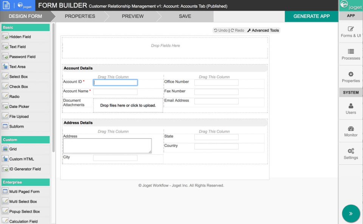Switch to the PREVIEW tab
The width and height of the screenshot is (363, 224).
click(132, 16)
